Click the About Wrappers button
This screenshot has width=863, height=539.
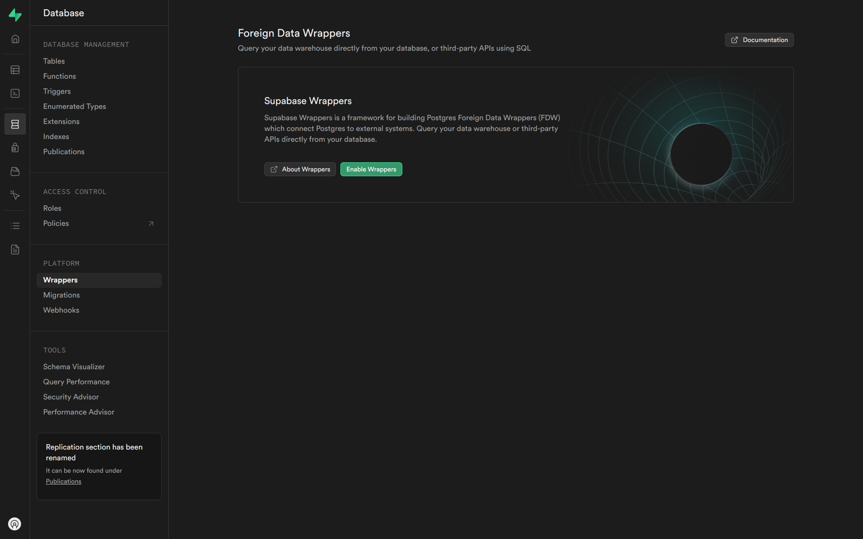coord(300,169)
